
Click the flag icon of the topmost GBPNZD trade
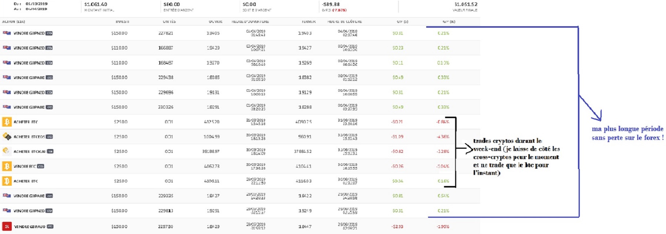7,33
